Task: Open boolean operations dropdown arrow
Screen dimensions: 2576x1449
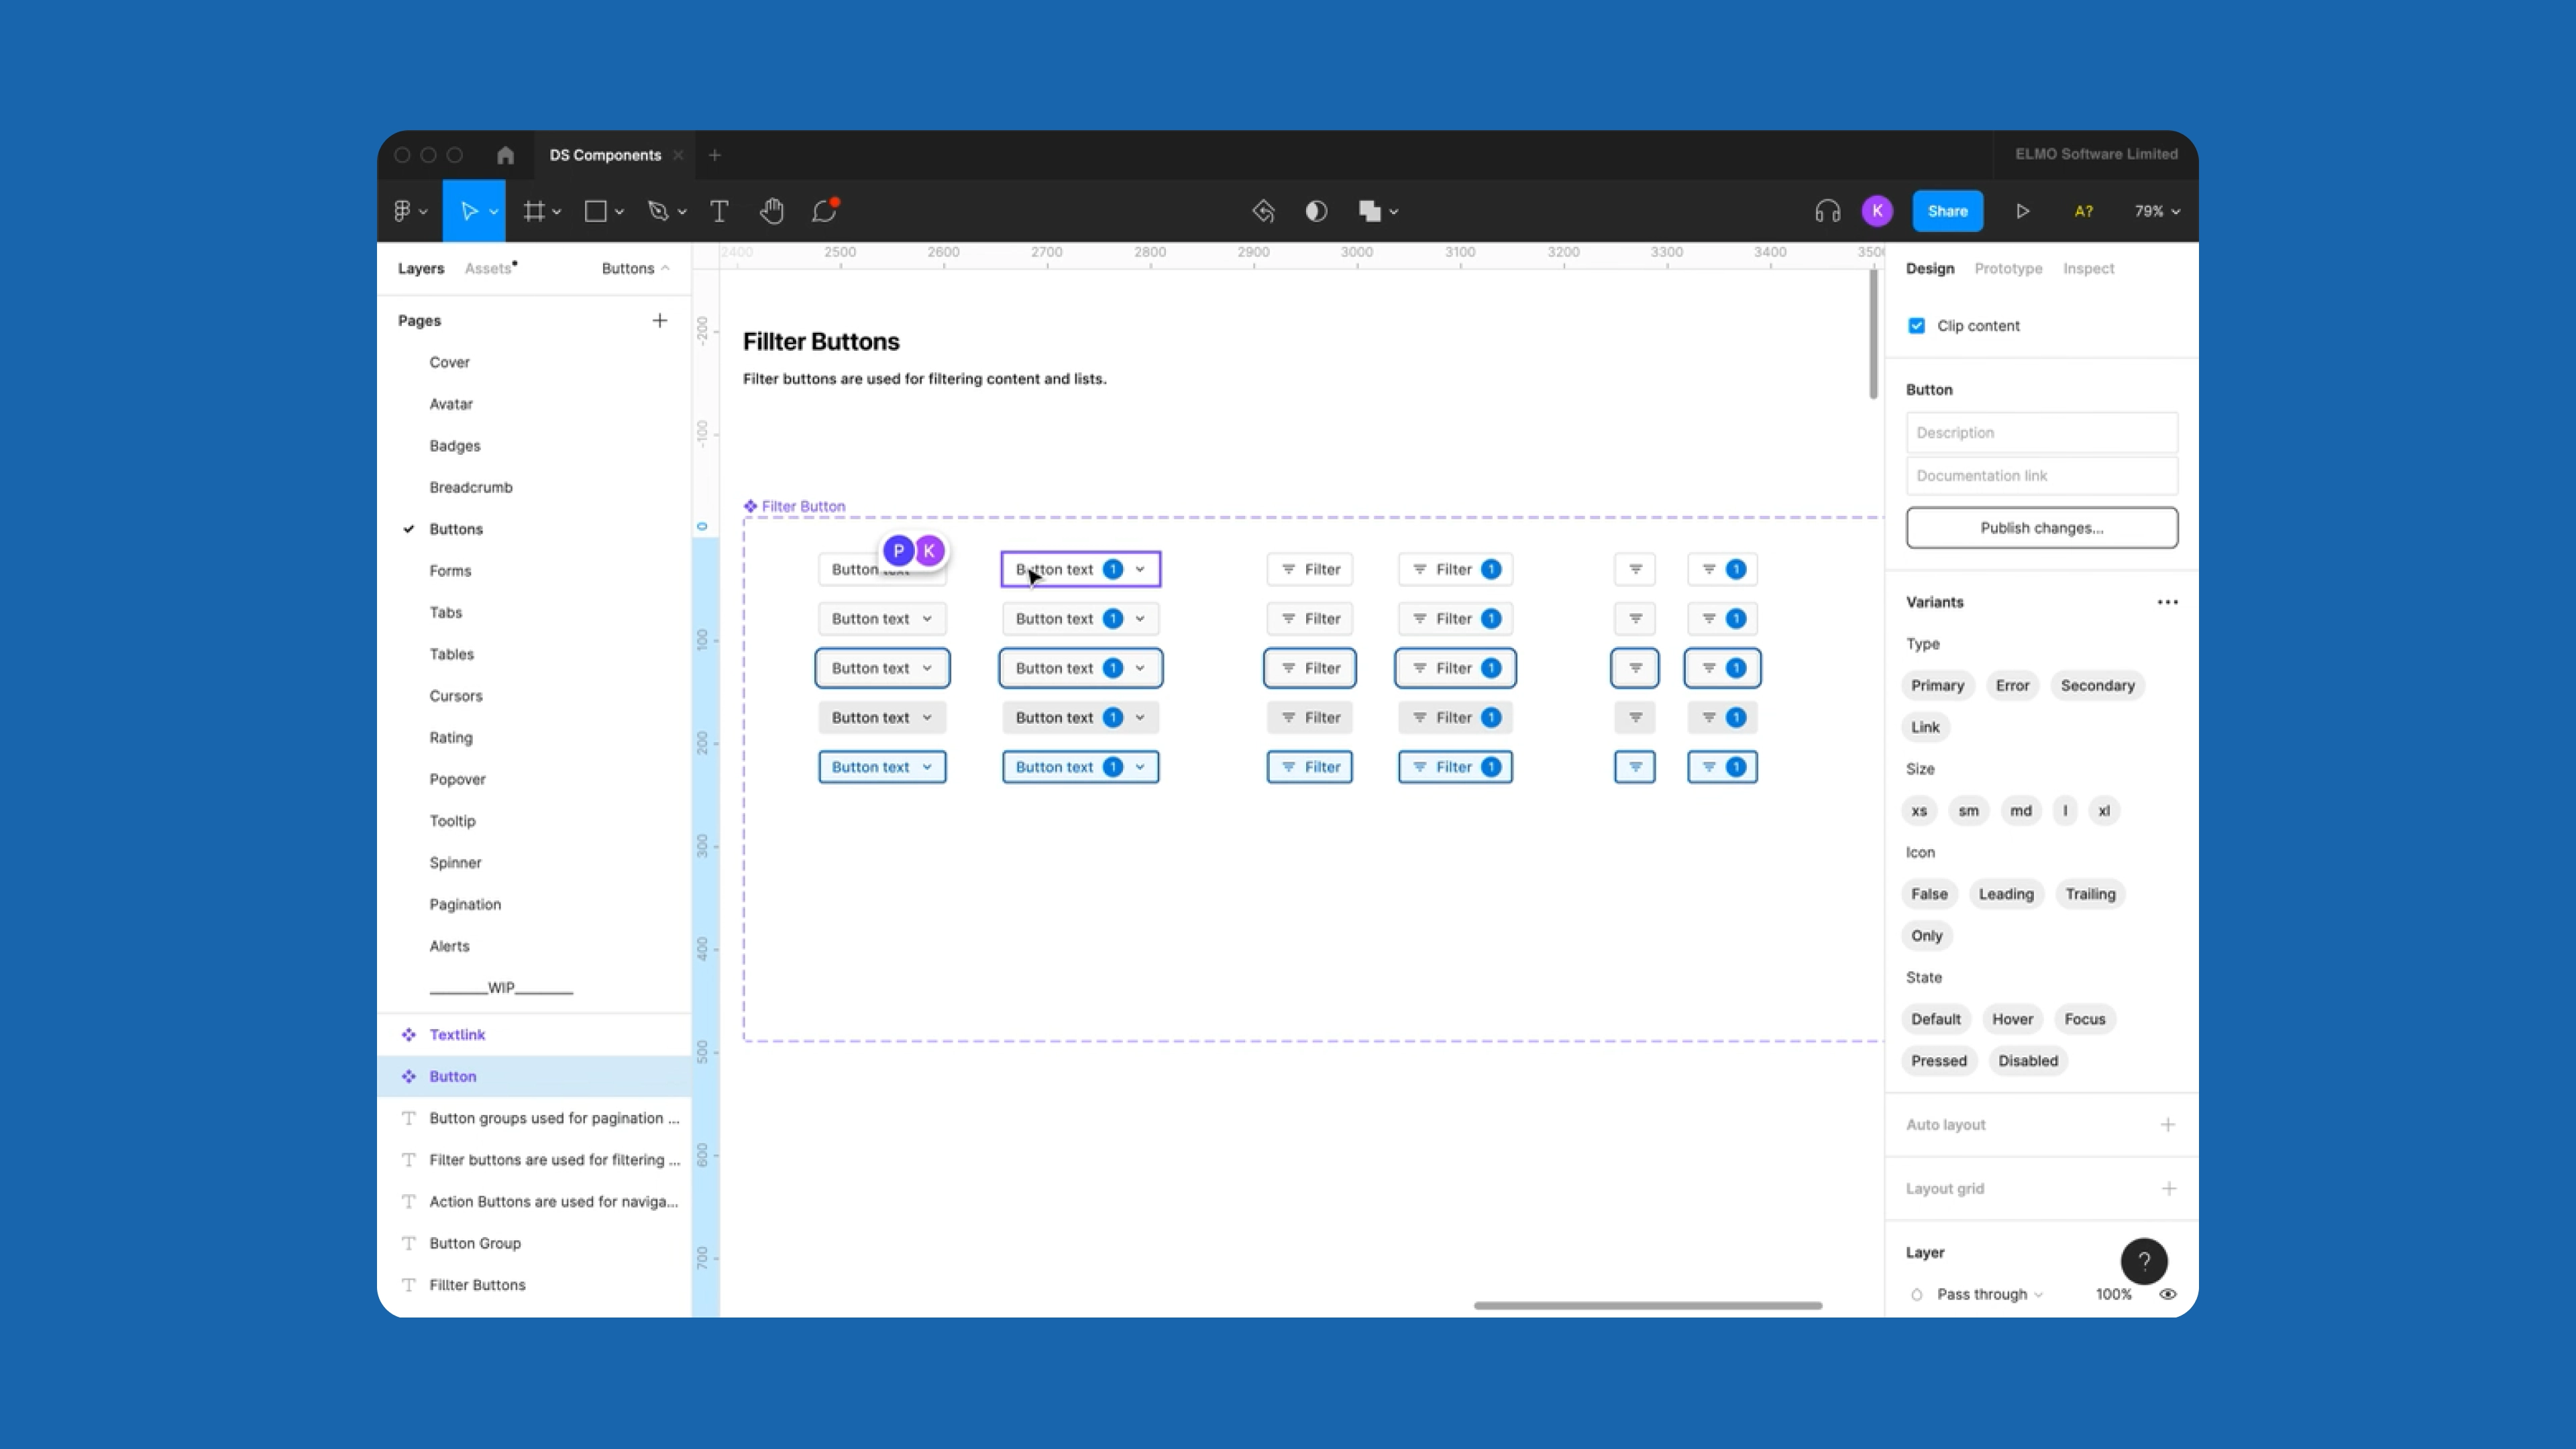Action: point(1393,212)
